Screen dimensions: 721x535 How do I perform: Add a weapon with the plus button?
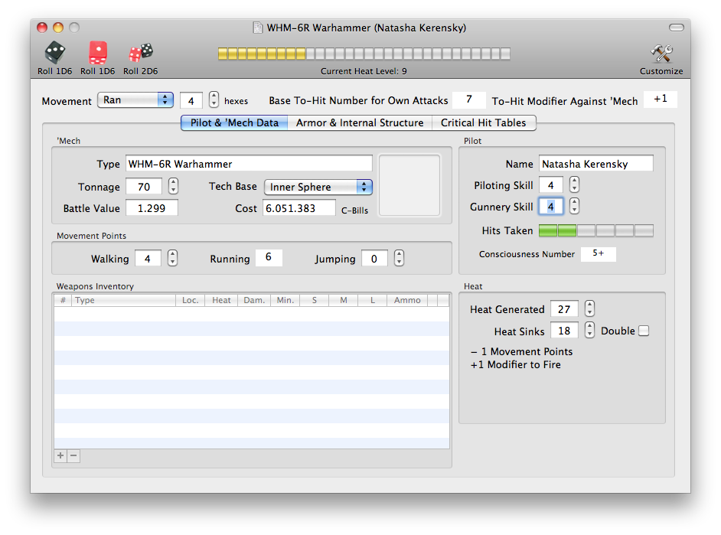[x=60, y=455]
